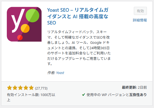Click the 有効 button
The height and width of the screenshot is (108, 154).
click(x=140, y=11)
